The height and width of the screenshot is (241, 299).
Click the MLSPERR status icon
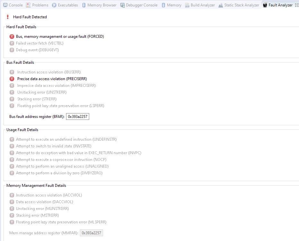coord(12,222)
